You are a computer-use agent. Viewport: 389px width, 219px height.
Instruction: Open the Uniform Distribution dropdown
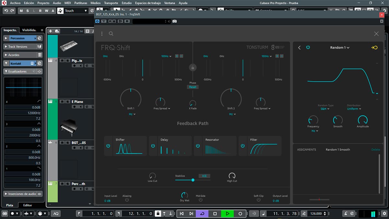point(354,109)
